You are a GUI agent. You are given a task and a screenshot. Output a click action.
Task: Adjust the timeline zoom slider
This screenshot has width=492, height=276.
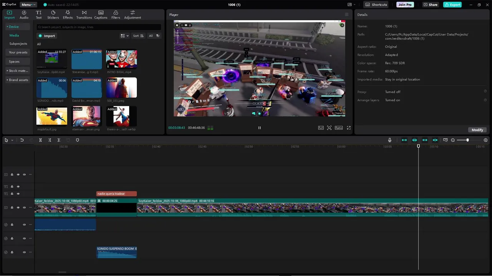coord(467,140)
